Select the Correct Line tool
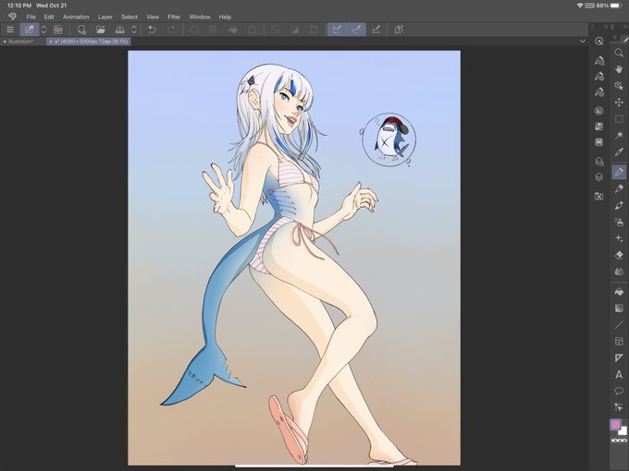Image resolution: width=629 pixels, height=471 pixels. click(619, 407)
